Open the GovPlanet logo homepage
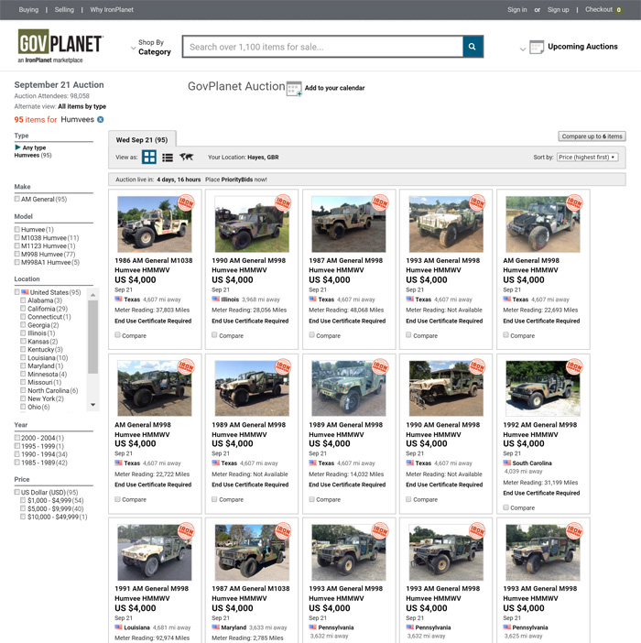 60,46
